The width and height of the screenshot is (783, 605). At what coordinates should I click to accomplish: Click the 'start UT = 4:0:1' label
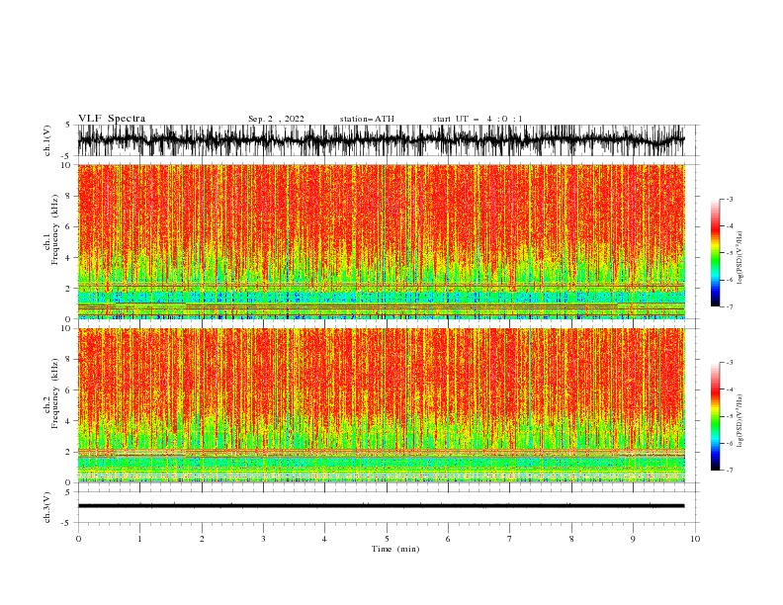(478, 119)
